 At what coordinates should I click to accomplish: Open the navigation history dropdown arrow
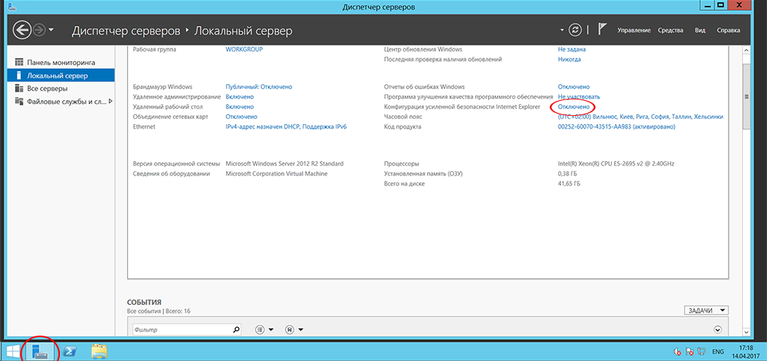click(x=50, y=31)
